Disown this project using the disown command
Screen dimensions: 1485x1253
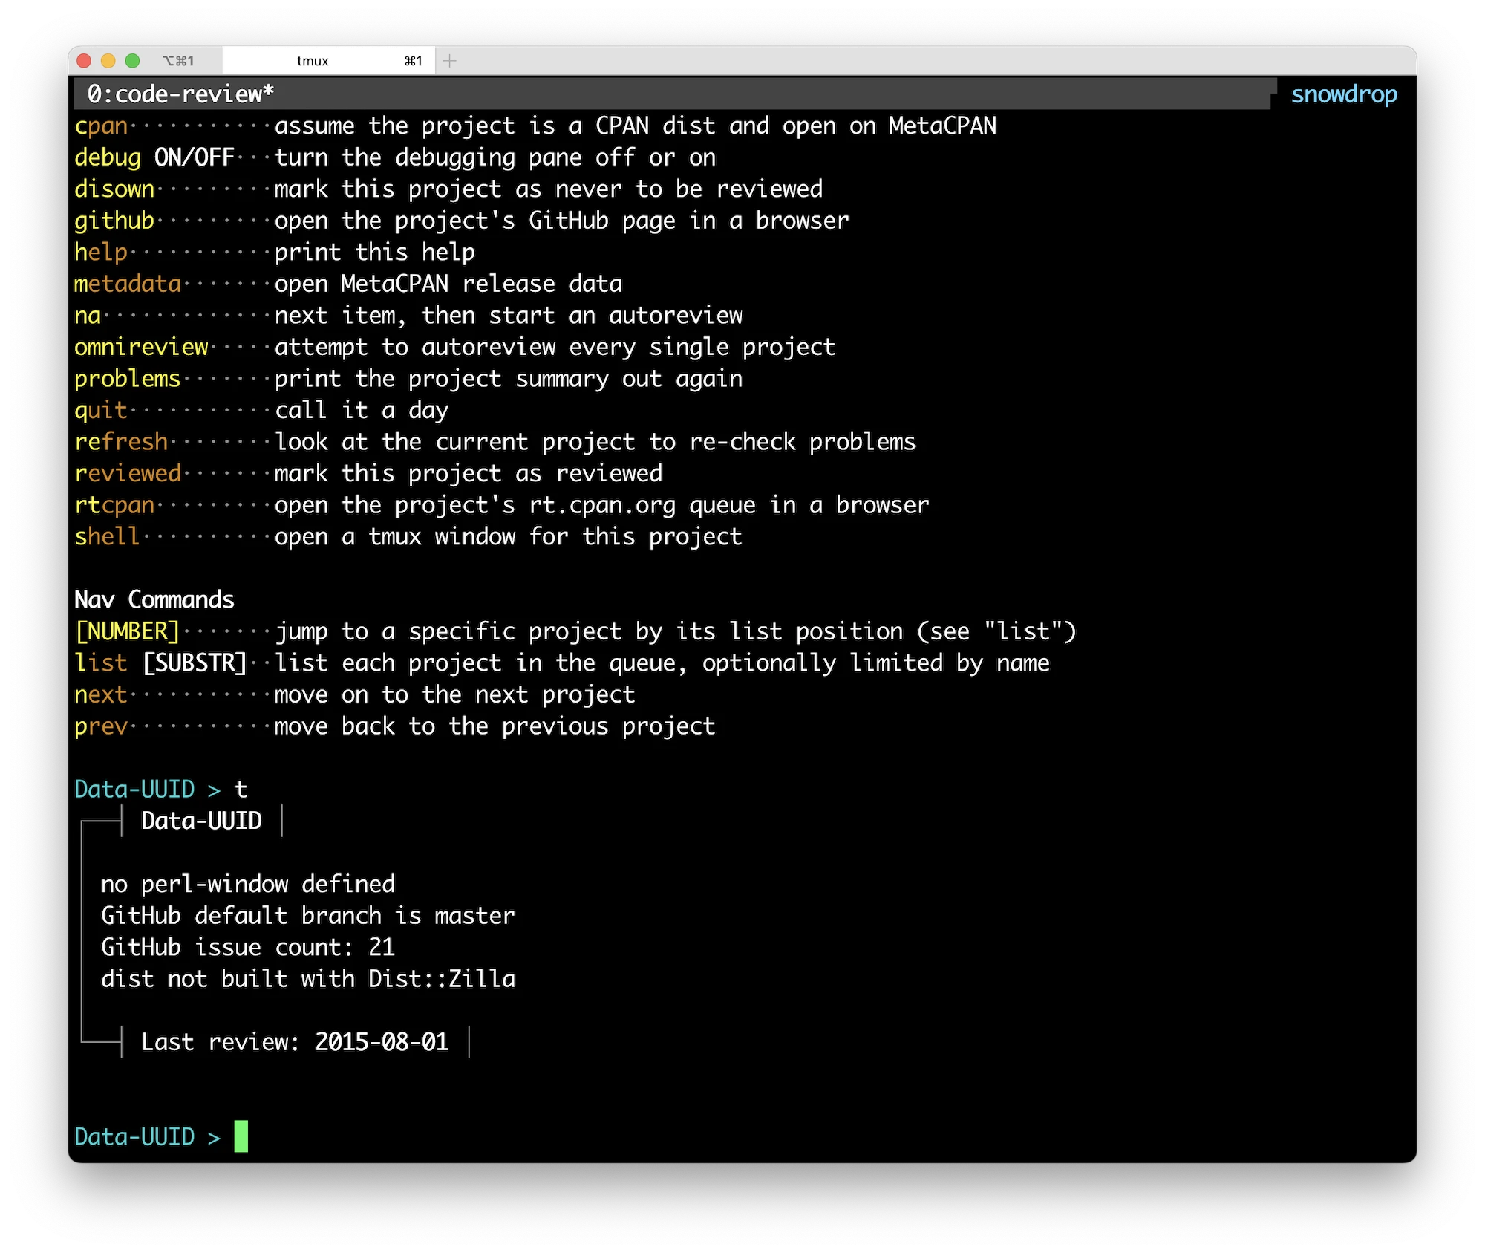[x=114, y=189]
